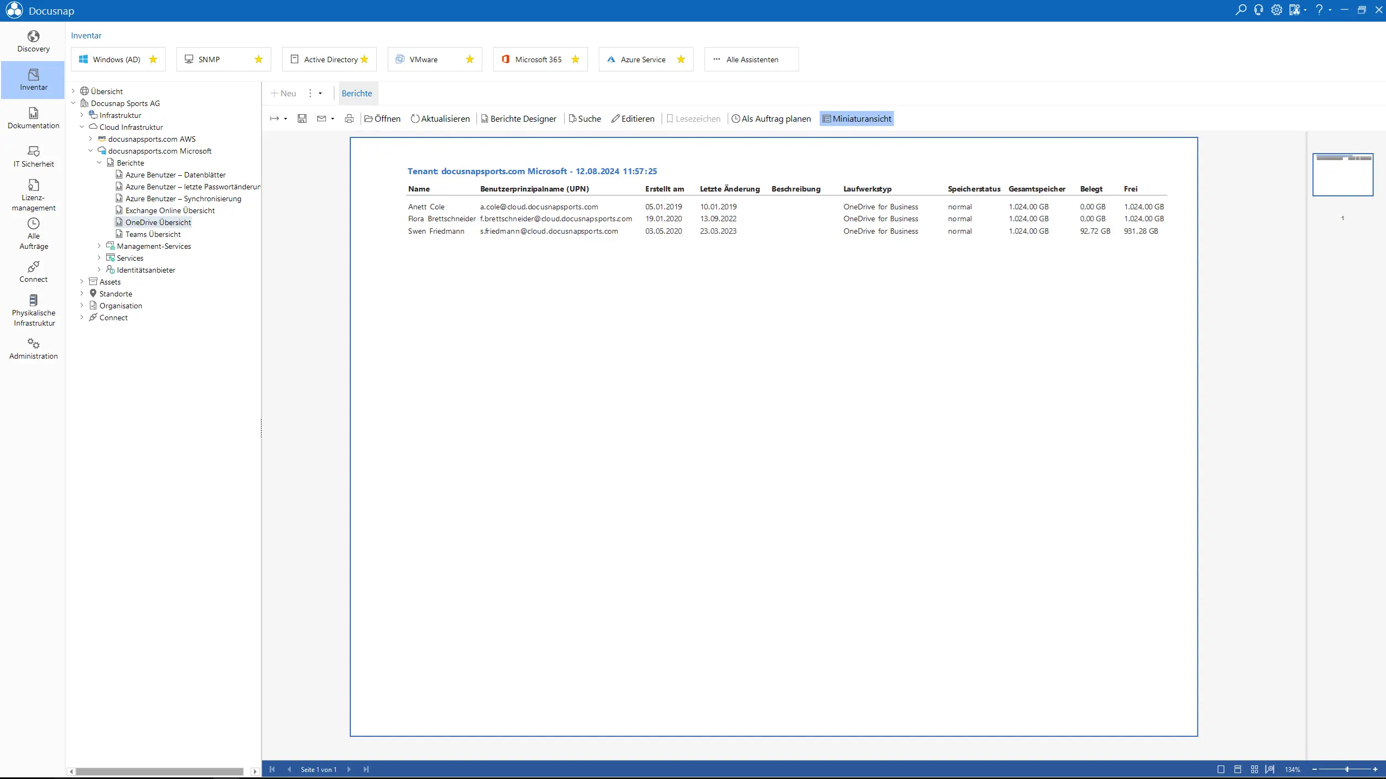Select Teams Übersicht report in tree
The image size is (1386, 779).
pyautogui.click(x=153, y=234)
